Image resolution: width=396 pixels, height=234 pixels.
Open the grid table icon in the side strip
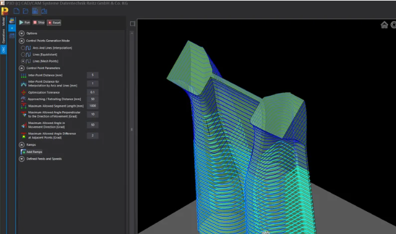click(12, 36)
